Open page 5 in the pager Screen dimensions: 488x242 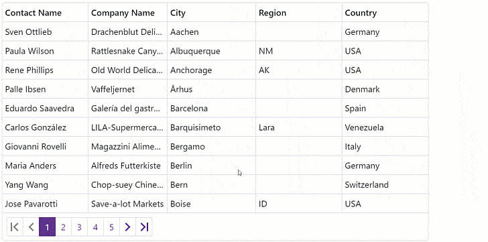tap(111, 227)
